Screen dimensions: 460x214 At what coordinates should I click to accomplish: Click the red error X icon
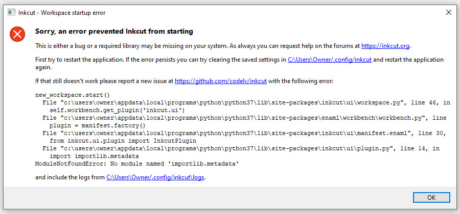(17, 34)
